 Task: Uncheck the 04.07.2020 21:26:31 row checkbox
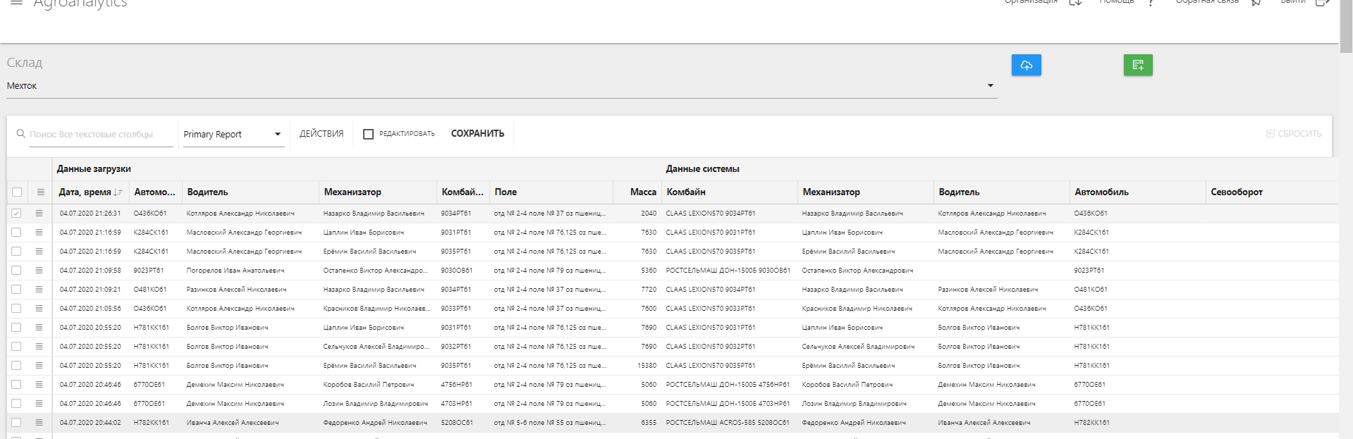click(x=17, y=213)
